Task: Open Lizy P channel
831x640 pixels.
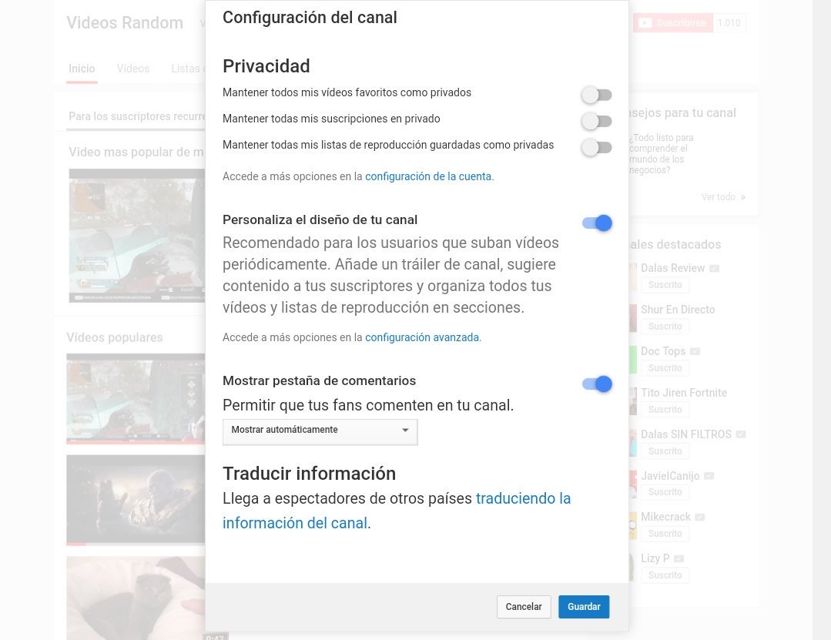Action: click(x=655, y=558)
